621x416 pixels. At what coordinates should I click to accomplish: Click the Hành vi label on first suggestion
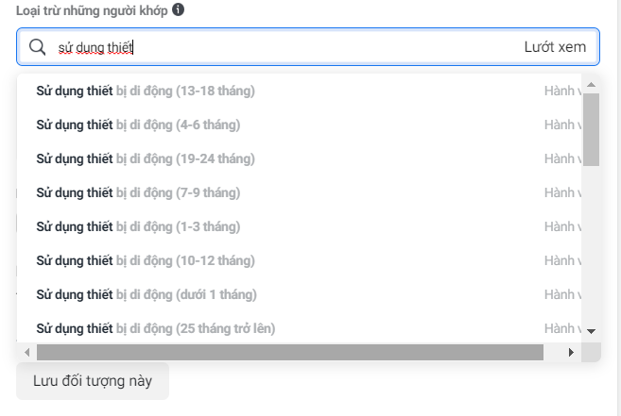(562, 91)
